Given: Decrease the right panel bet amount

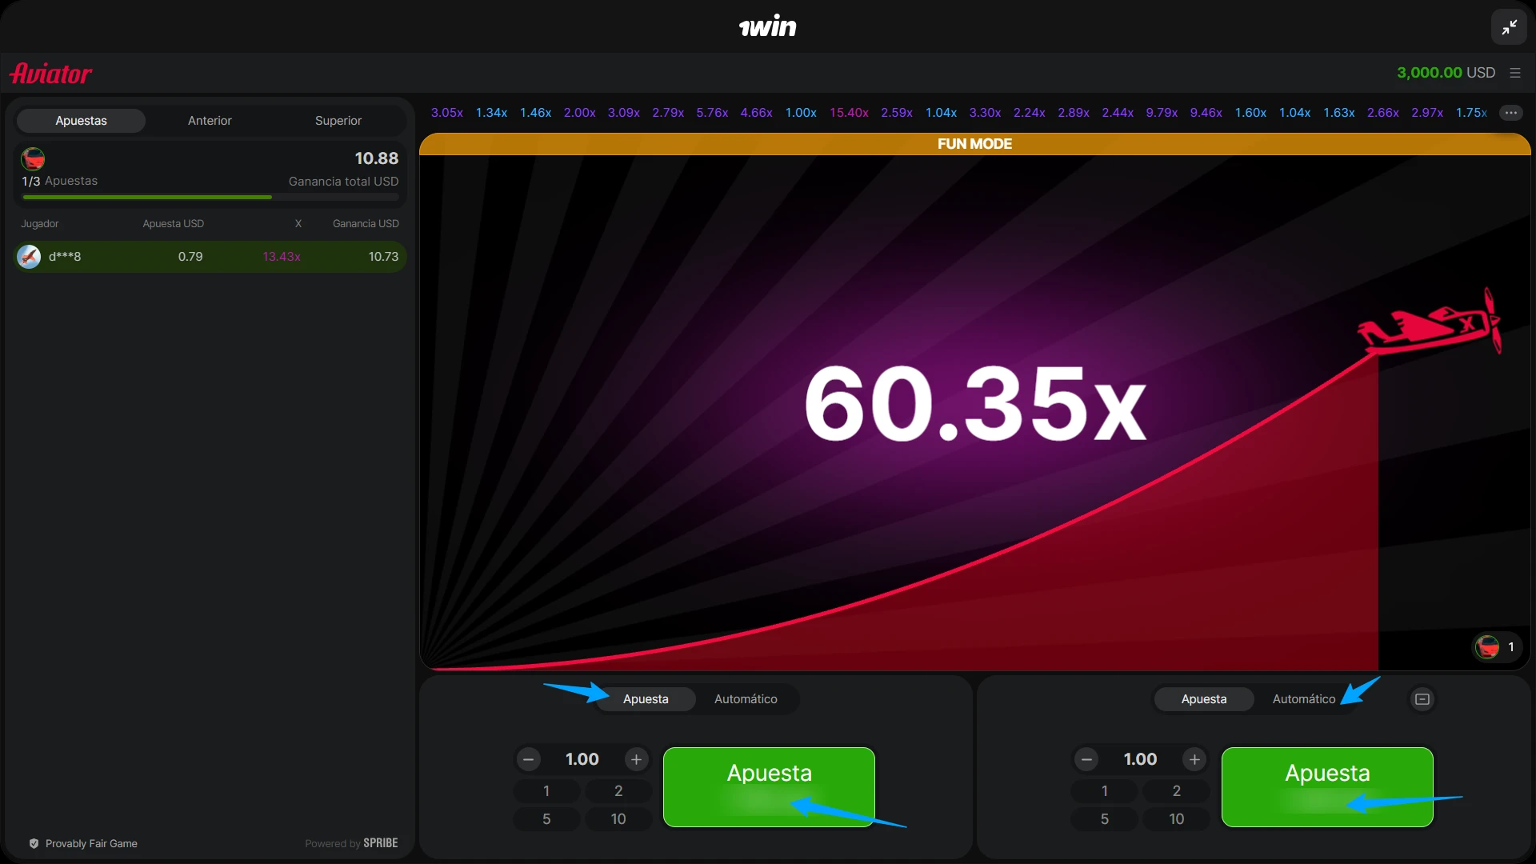Looking at the screenshot, I should 1086,759.
